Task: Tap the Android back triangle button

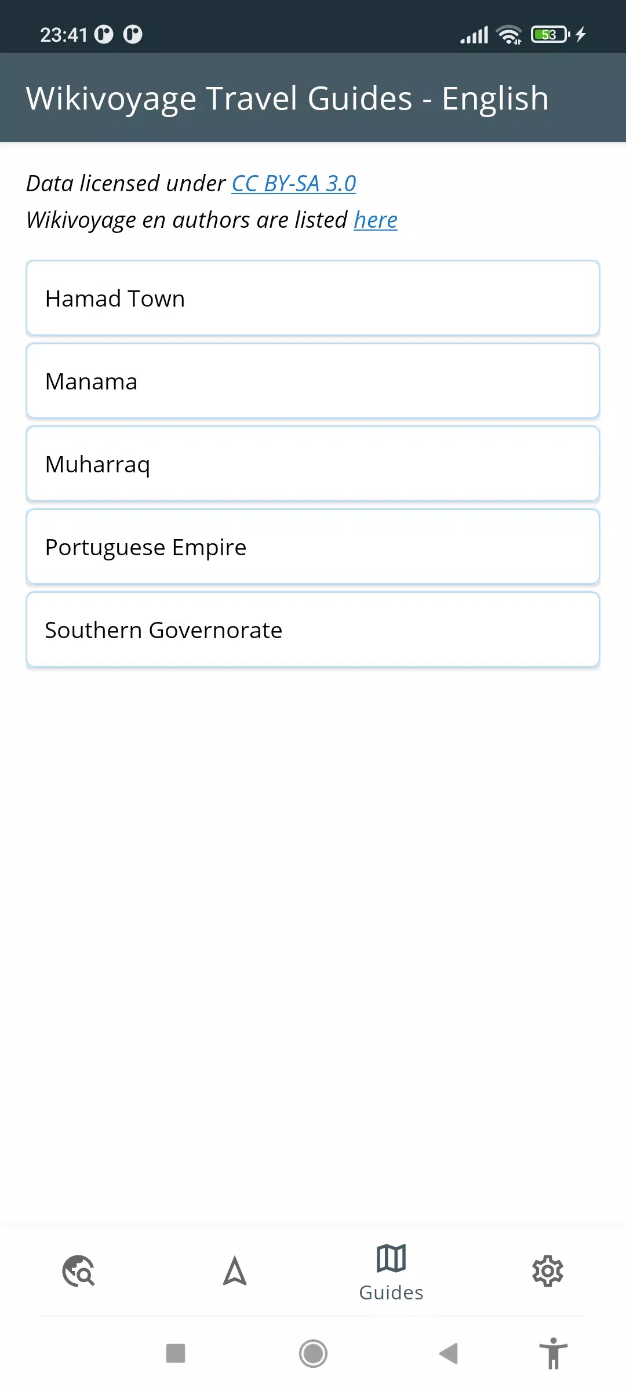Action: click(x=449, y=1353)
